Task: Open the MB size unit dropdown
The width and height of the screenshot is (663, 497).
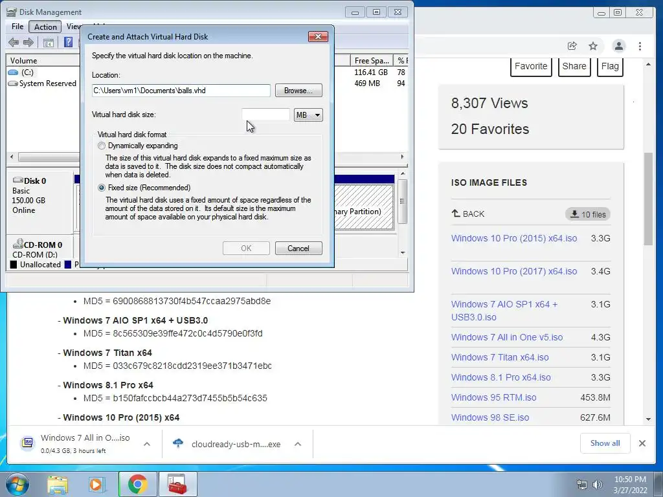Action: pyautogui.click(x=308, y=115)
